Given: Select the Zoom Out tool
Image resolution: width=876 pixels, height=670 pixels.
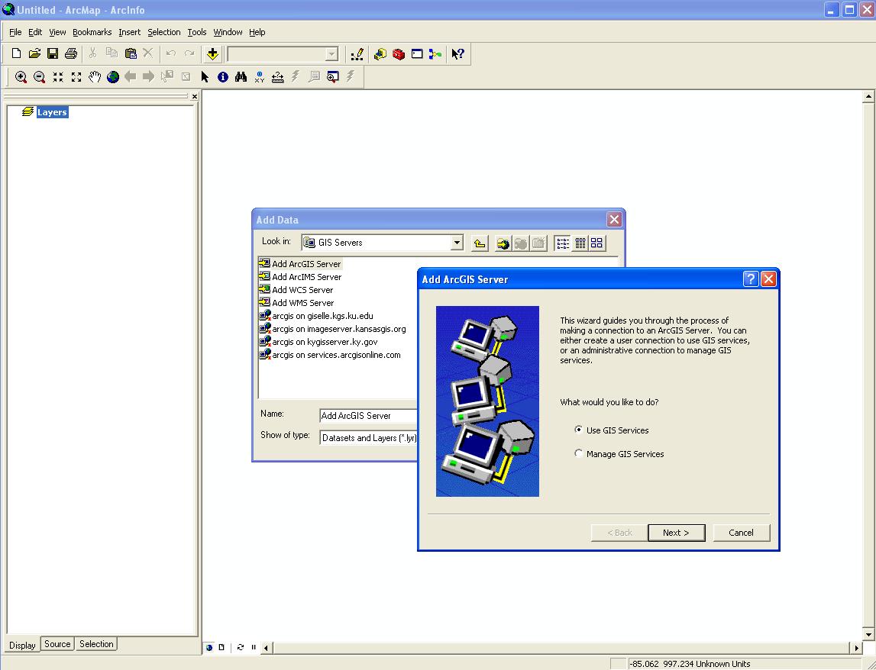Looking at the screenshot, I should click(x=39, y=77).
